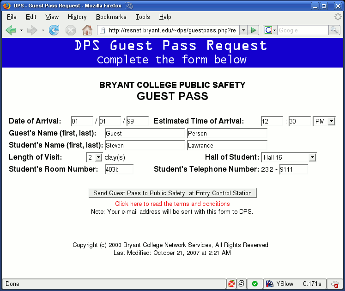Click the arrival day field after first slash

point(110,121)
